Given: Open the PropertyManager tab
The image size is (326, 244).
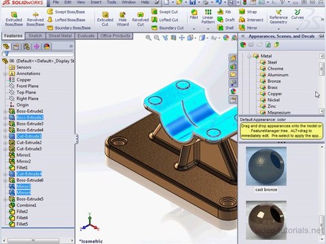Looking at the screenshot, I should point(16,47).
